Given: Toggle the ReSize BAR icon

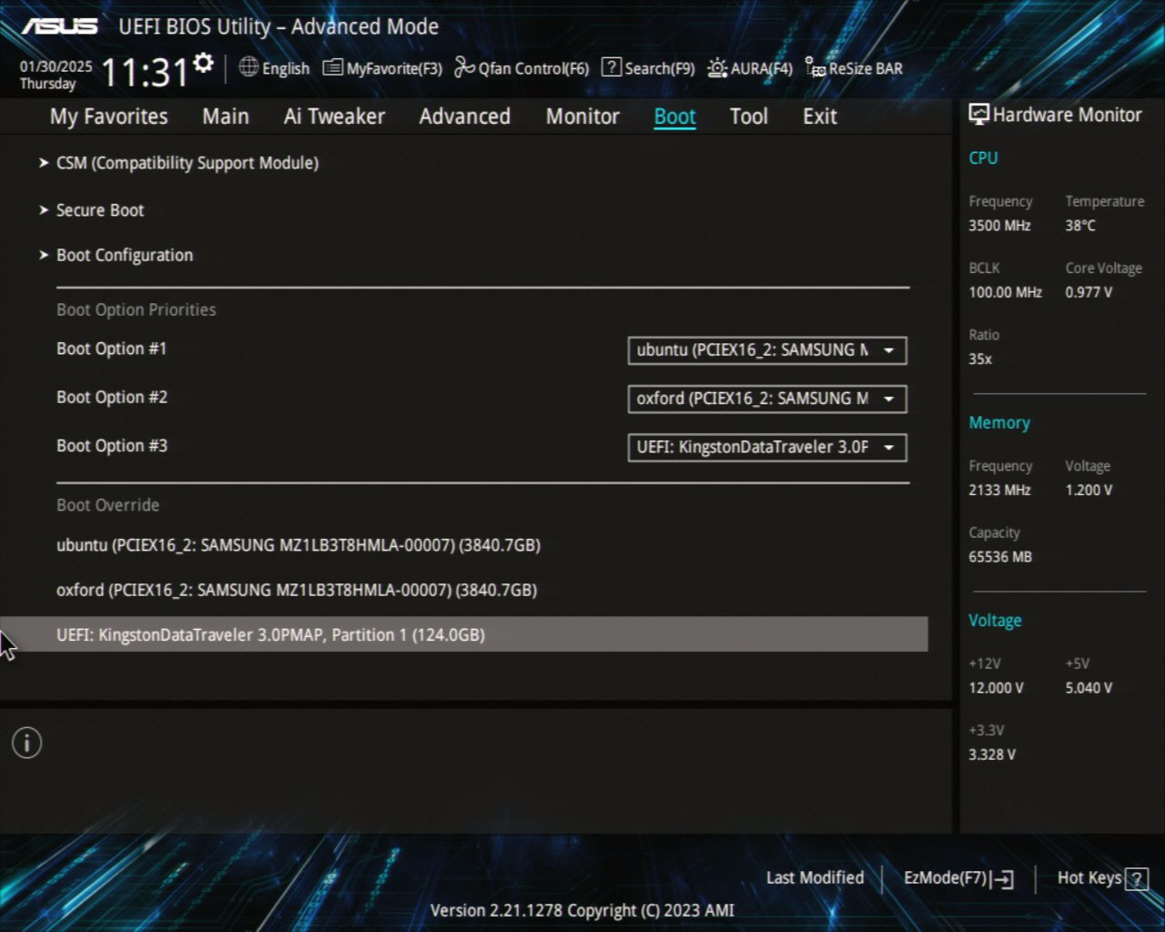Looking at the screenshot, I should tap(815, 67).
